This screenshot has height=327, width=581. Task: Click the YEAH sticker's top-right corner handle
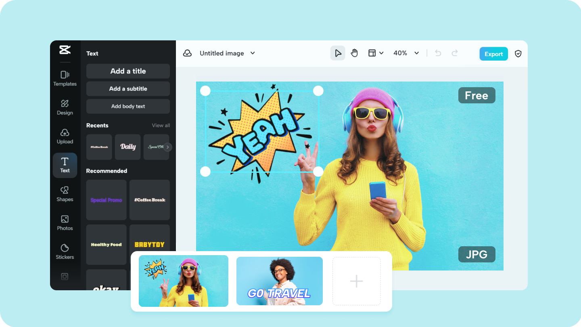(318, 91)
